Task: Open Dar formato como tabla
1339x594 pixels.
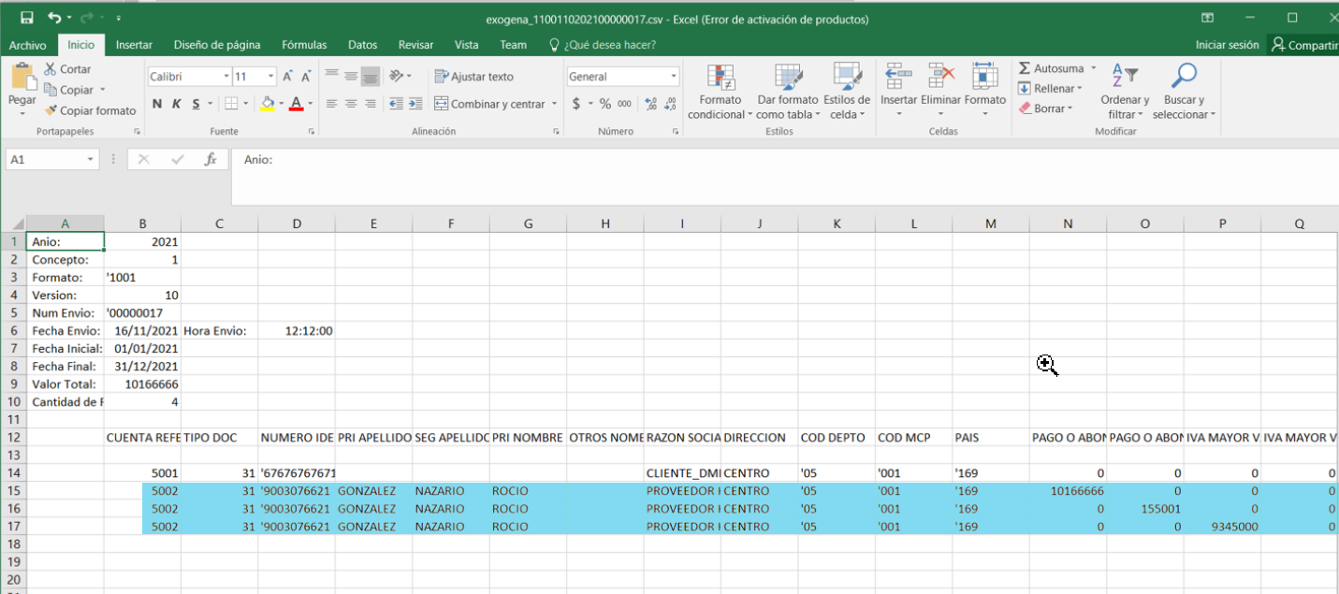Action: [x=788, y=92]
